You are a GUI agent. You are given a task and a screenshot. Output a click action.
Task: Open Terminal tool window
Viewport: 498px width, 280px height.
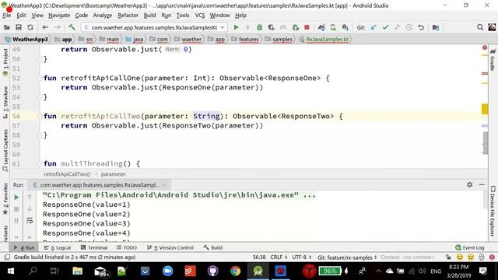click(94, 247)
